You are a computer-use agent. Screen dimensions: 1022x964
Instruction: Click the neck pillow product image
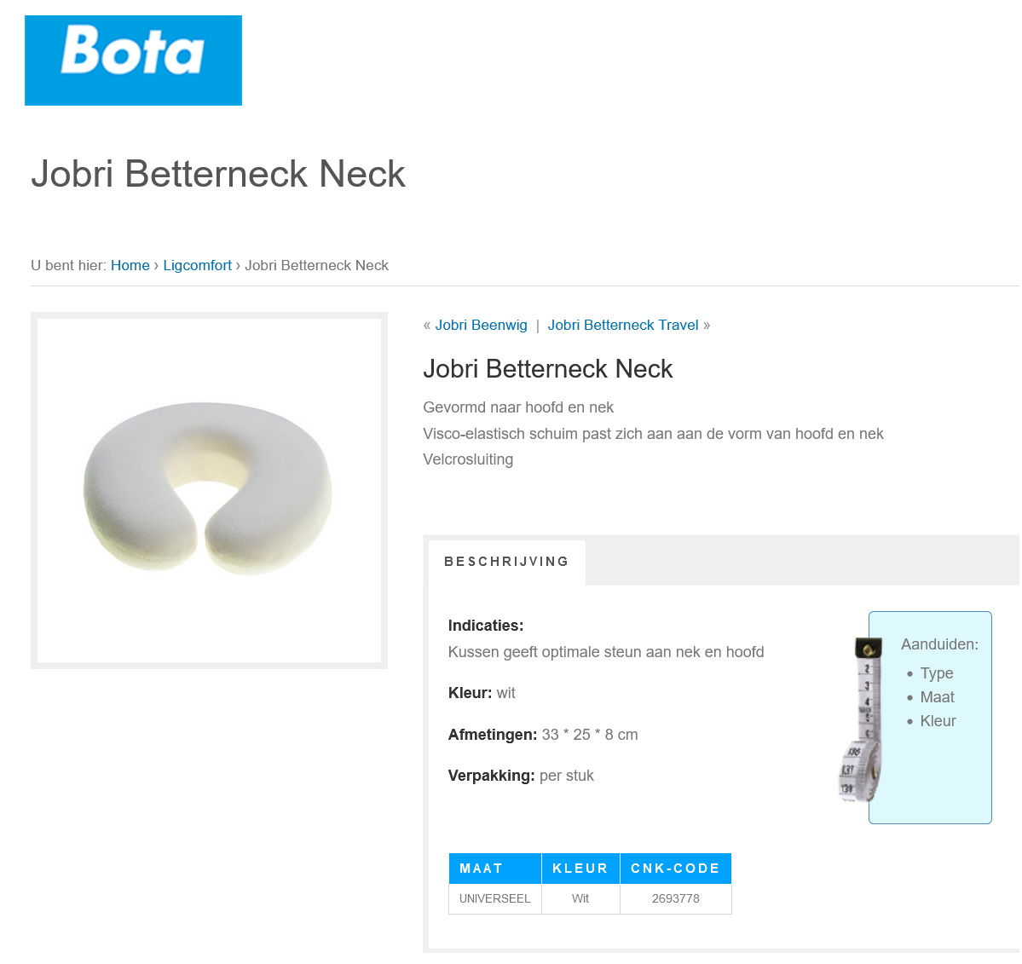coord(209,489)
